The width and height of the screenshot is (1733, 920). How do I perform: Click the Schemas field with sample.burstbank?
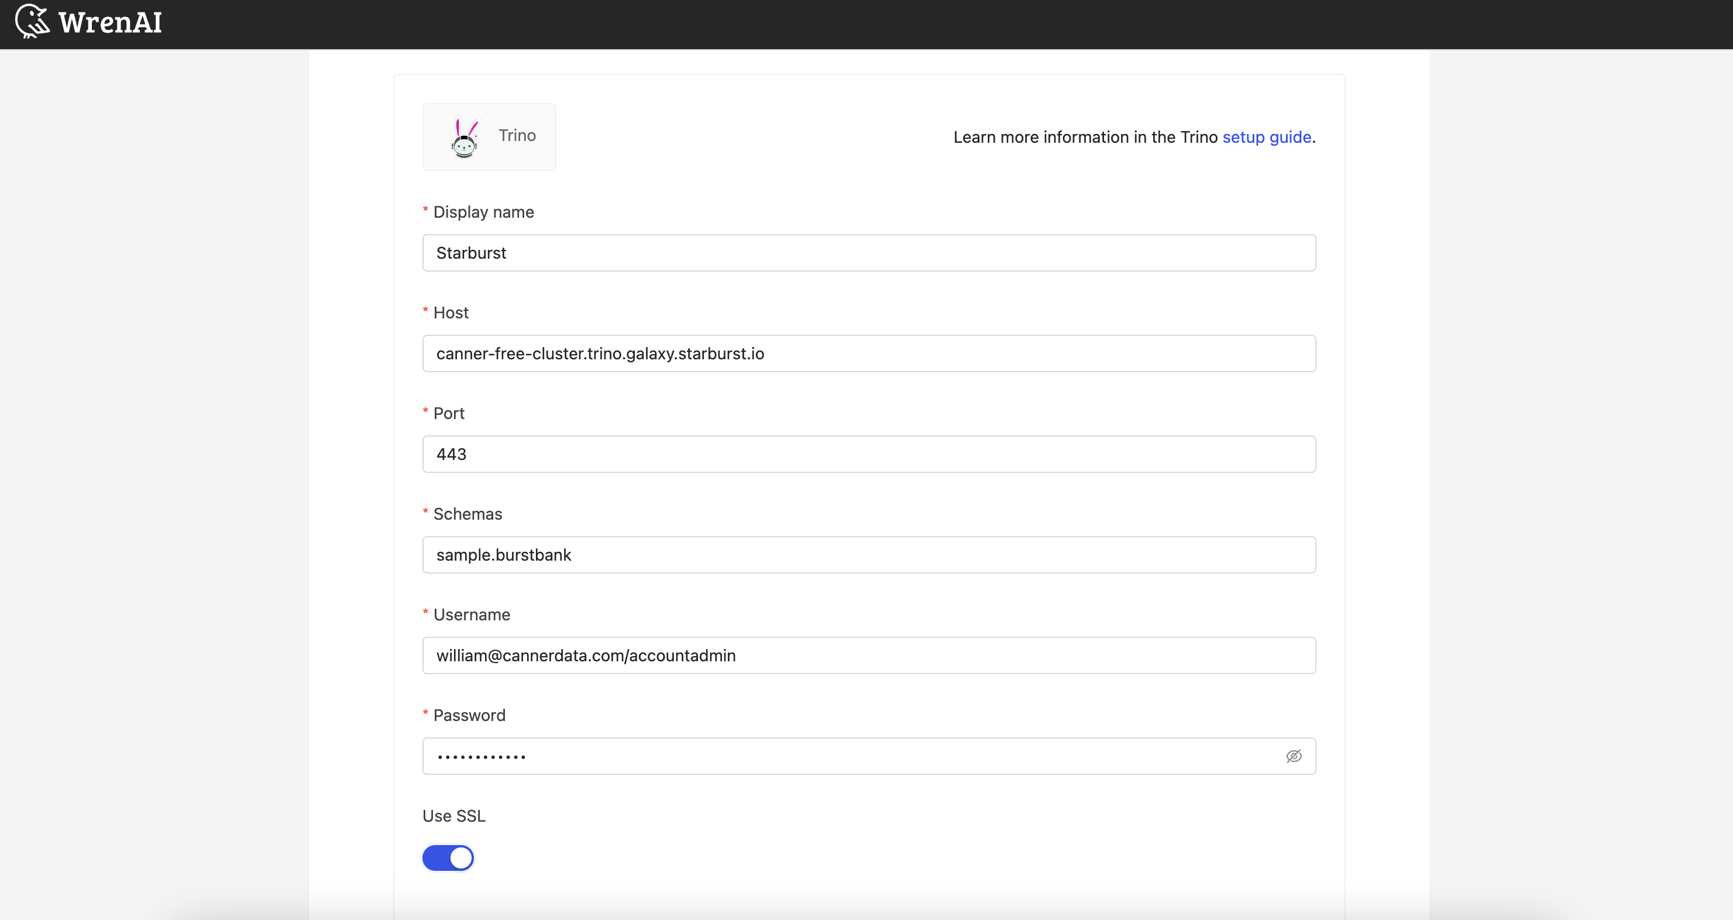868,555
